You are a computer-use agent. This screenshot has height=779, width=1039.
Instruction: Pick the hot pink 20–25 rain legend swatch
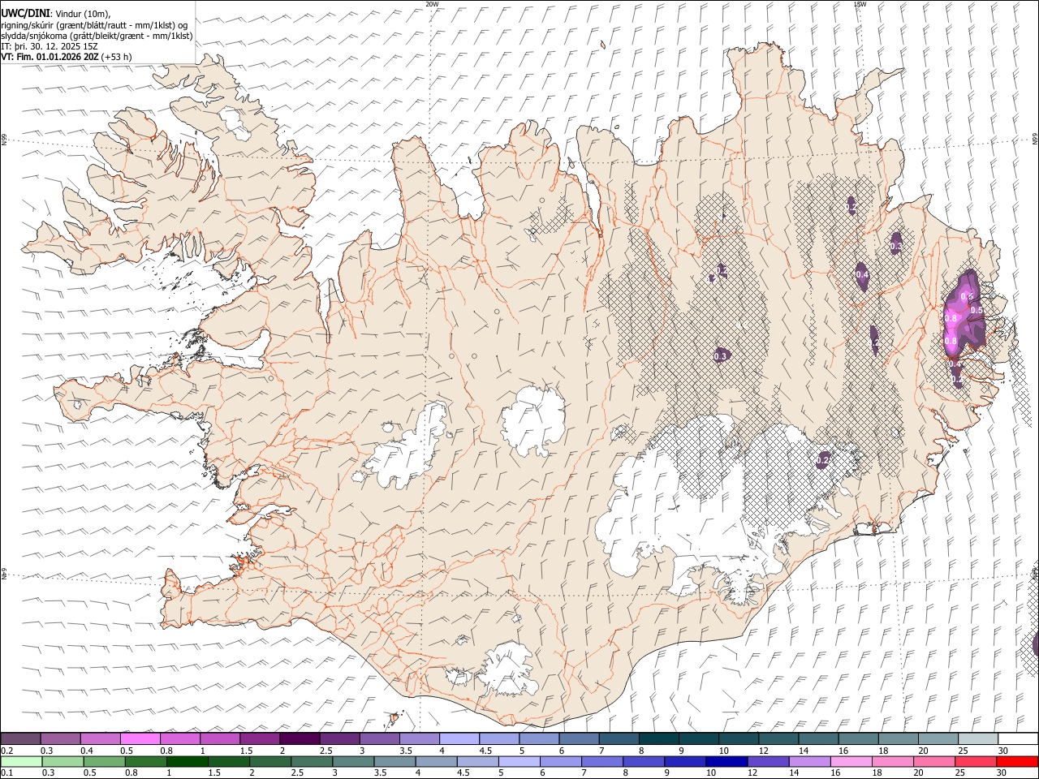(x=933, y=761)
